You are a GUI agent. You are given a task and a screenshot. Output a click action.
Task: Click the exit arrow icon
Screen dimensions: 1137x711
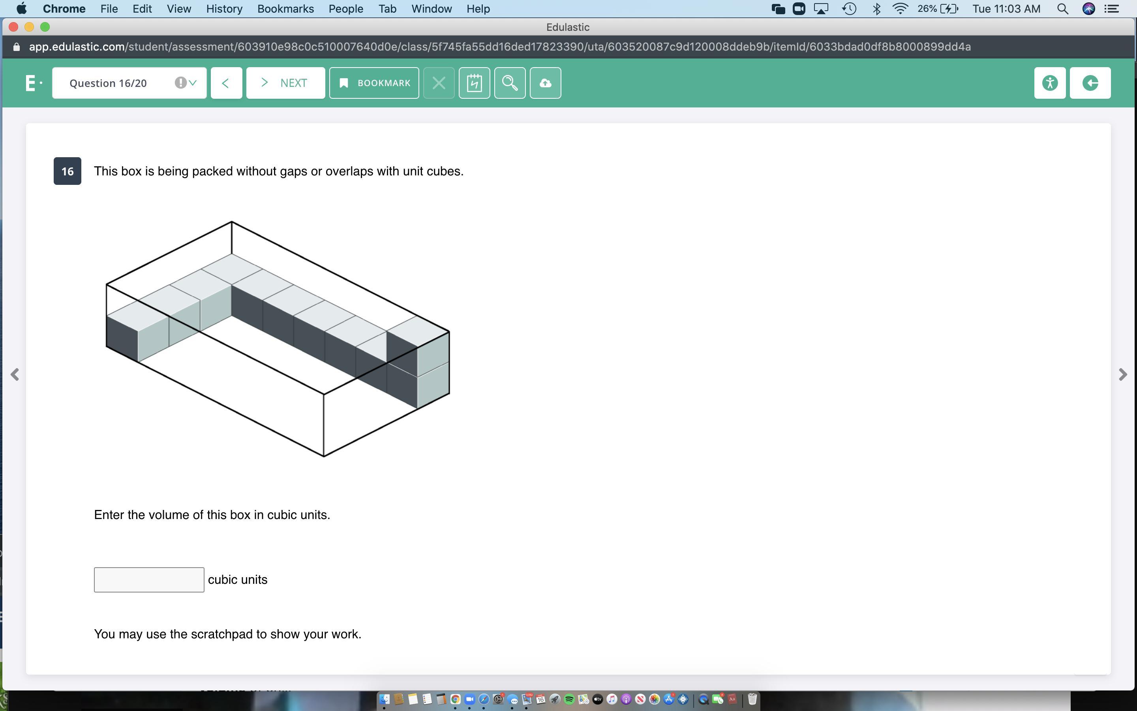[x=1090, y=83]
